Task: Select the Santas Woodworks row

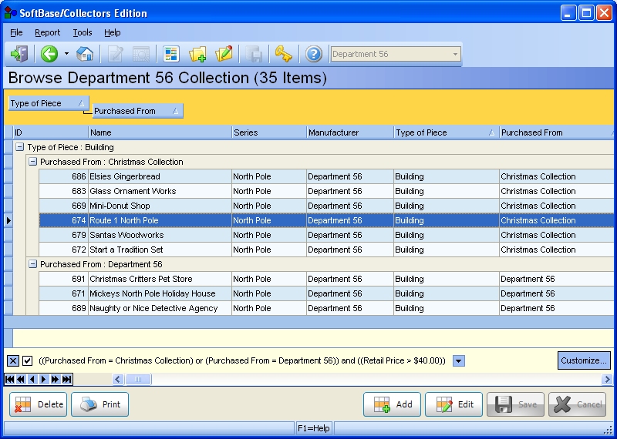Action: tap(326, 235)
